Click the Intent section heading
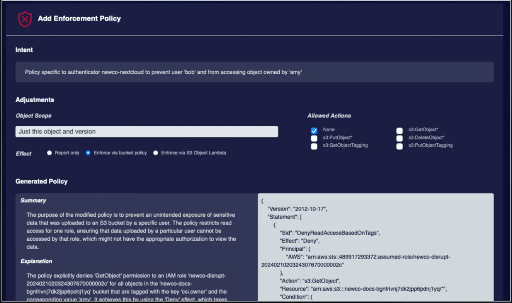The width and height of the screenshot is (512, 303). click(x=24, y=50)
